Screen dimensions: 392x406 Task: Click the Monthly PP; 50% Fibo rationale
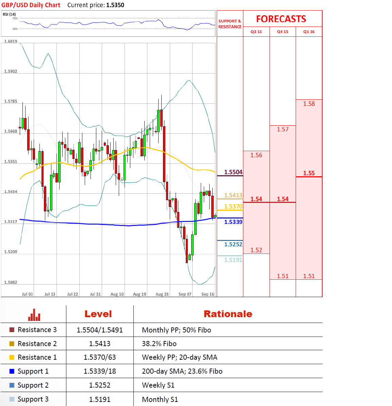(176, 330)
